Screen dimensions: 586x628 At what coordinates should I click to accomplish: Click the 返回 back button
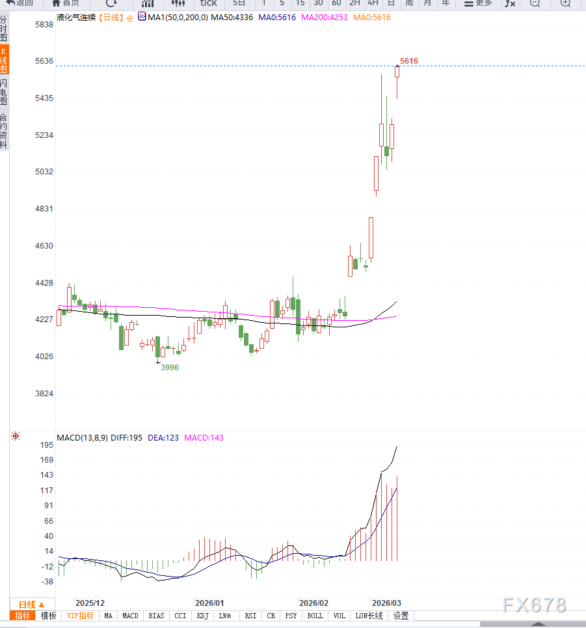(x=20, y=3)
